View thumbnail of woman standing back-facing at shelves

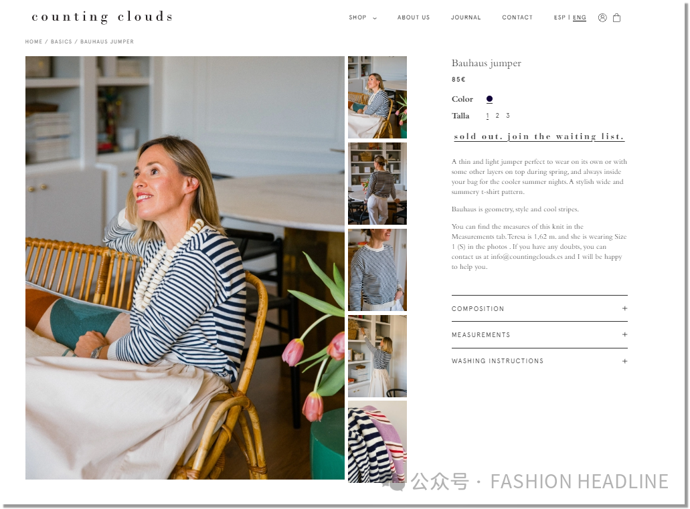click(377, 183)
